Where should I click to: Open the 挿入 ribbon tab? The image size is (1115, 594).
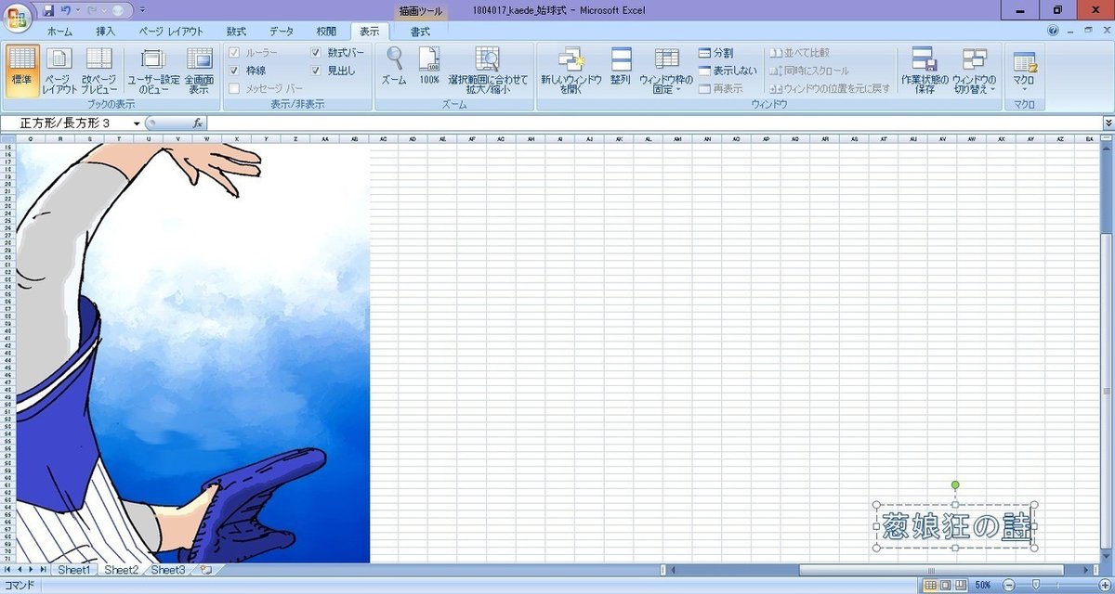click(x=106, y=32)
